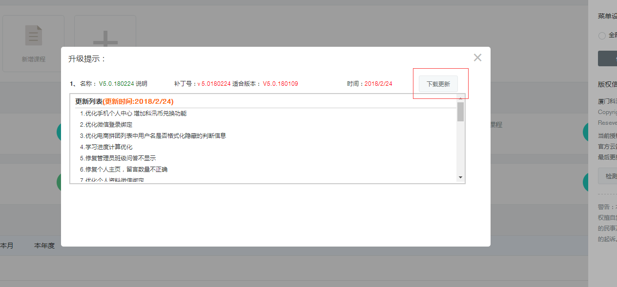Switch to the 本月 tab

pos(7,246)
